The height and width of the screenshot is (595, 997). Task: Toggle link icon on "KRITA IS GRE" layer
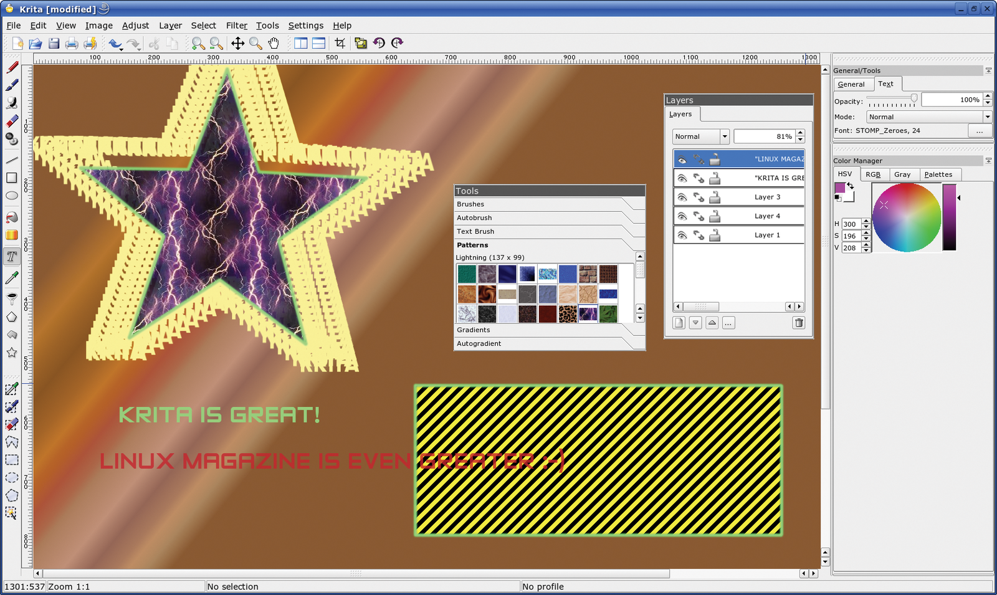pos(699,179)
